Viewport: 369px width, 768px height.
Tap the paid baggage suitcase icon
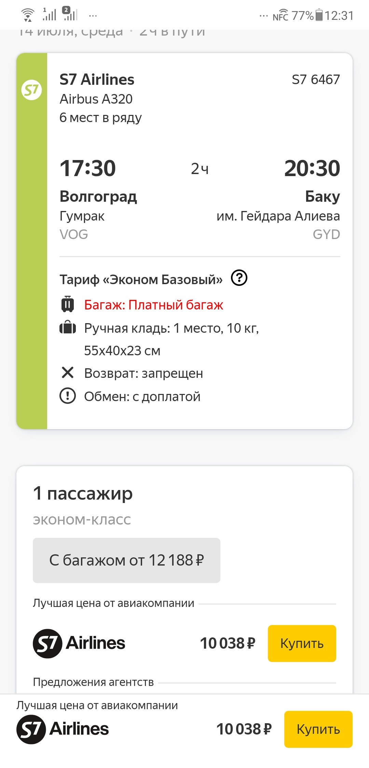point(68,304)
